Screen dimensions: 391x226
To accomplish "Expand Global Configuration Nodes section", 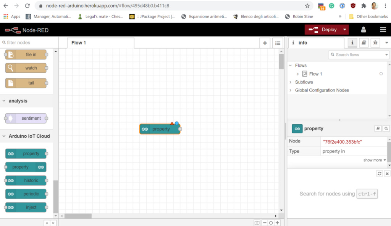I will (x=291, y=90).
